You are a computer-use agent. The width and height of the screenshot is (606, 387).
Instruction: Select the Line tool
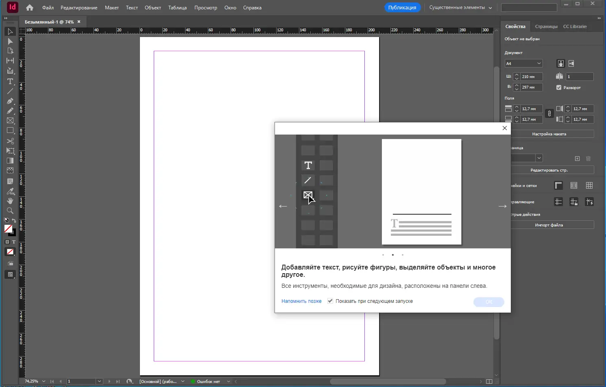point(10,91)
